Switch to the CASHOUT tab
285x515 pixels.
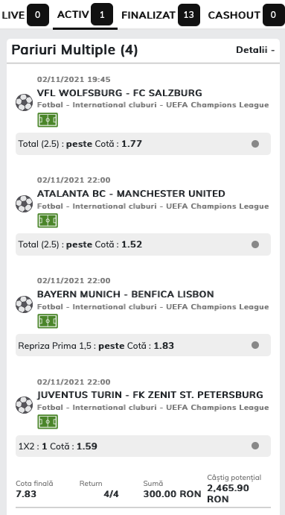(x=246, y=15)
